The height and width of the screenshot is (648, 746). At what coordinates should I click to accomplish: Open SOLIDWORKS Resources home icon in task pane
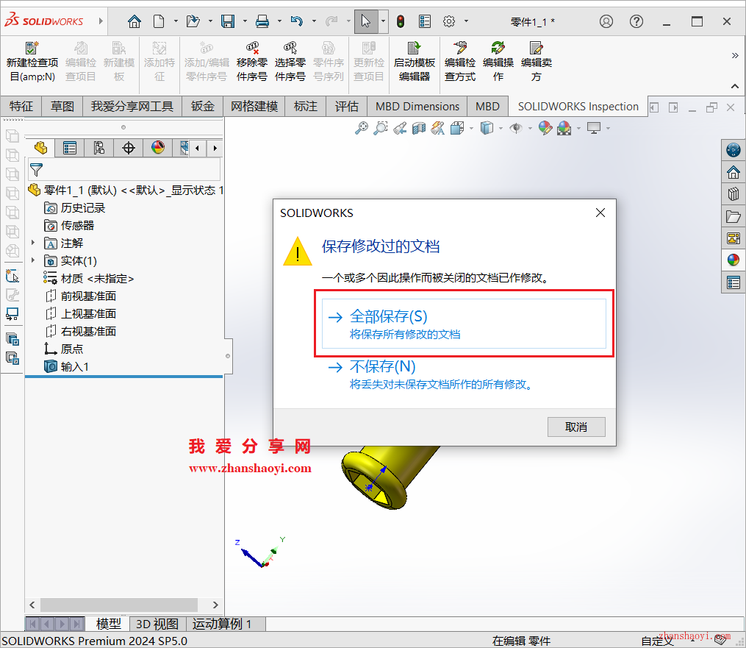pyautogui.click(x=734, y=172)
